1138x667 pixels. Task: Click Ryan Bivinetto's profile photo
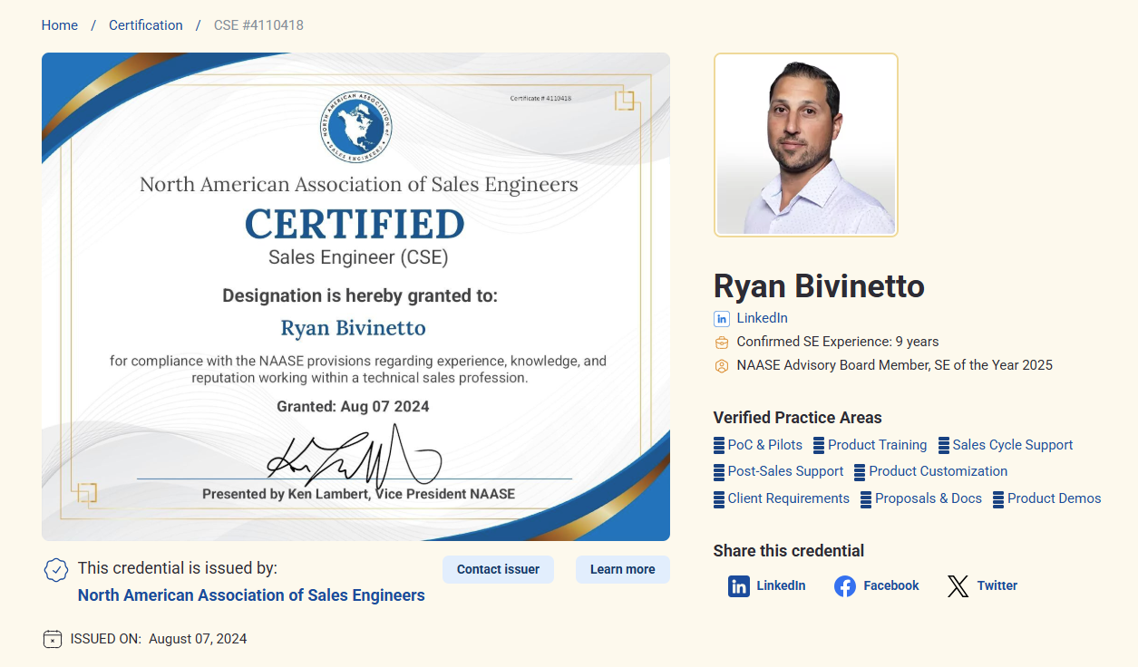806,145
